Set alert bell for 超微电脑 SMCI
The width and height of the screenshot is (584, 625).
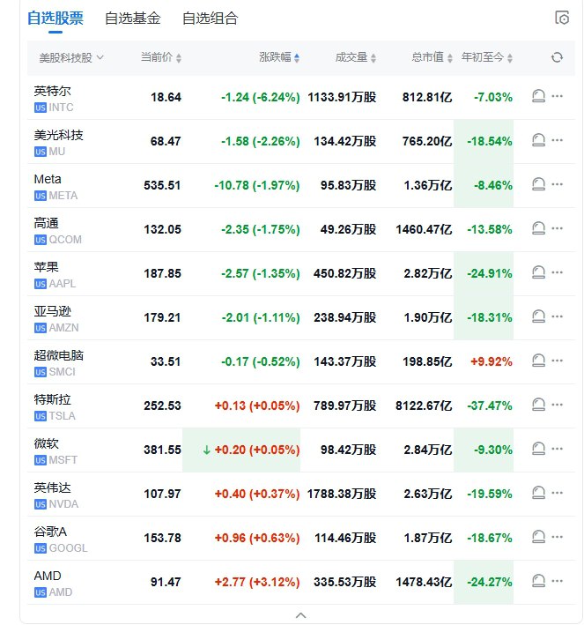538,361
